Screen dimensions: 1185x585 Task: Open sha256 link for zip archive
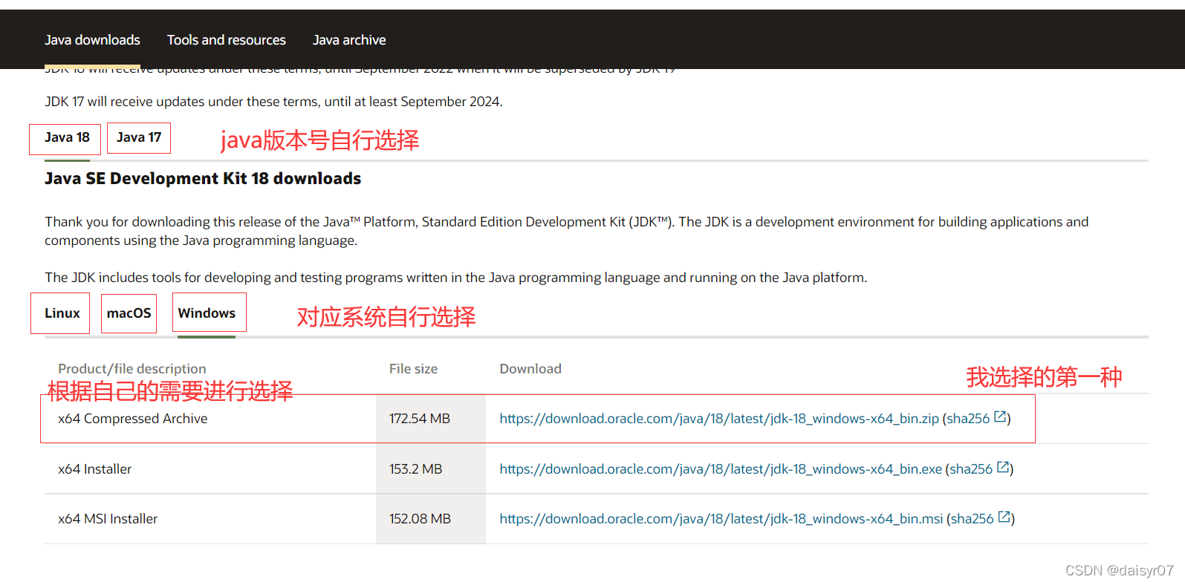[968, 419]
